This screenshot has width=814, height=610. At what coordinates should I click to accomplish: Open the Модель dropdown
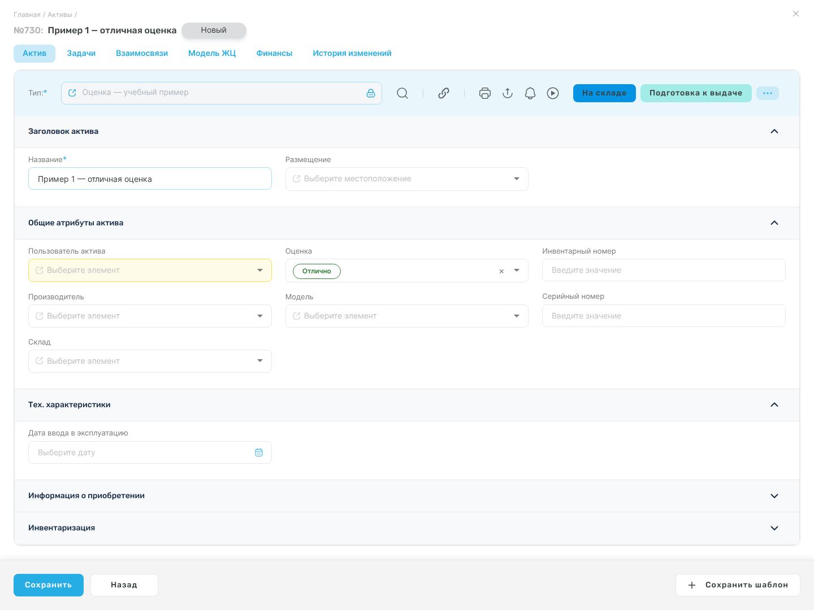pyautogui.click(x=407, y=316)
